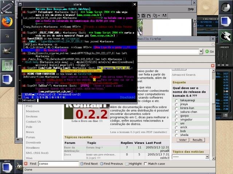
Task: Open the Help menu in the PDF reader
Action: point(191,9)
